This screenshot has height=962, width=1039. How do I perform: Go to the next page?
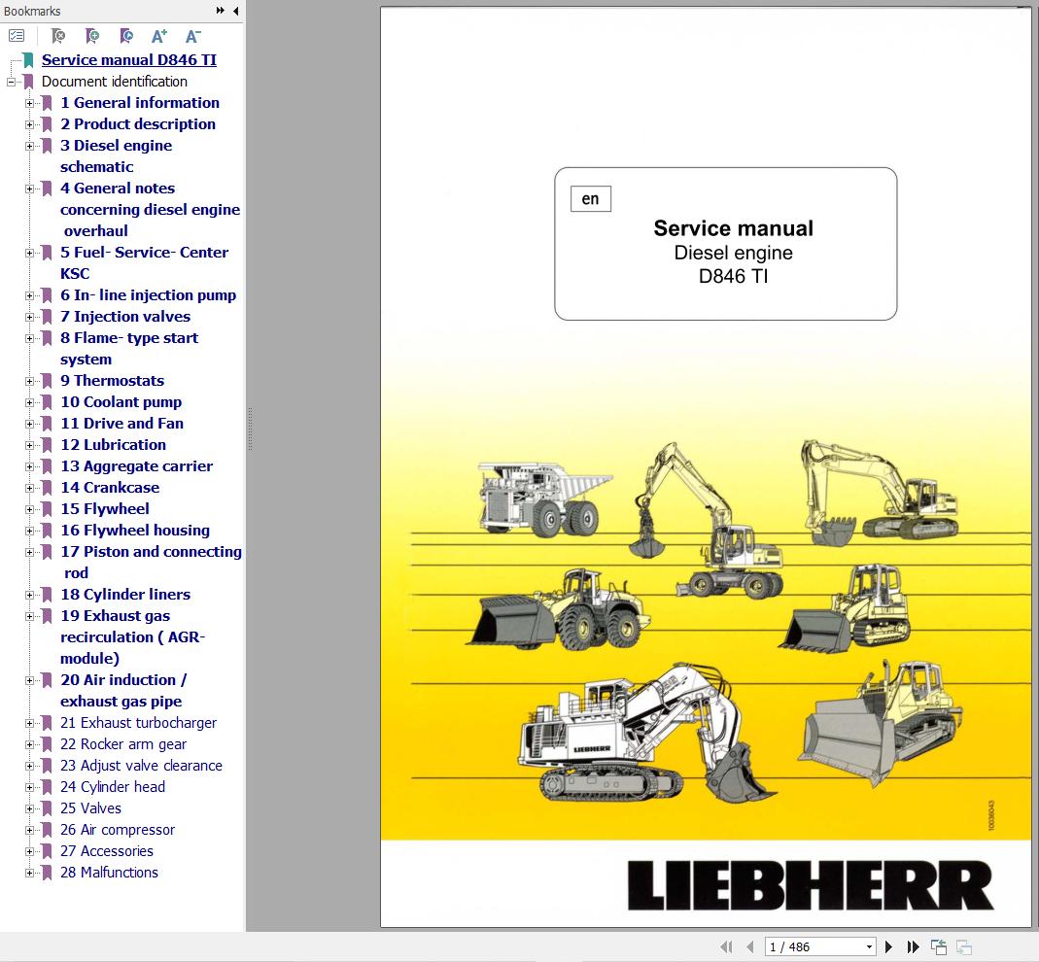[888, 946]
